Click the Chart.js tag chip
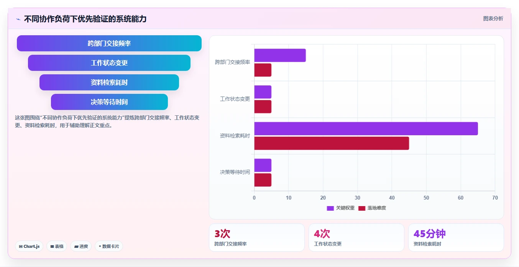519x267 pixels. point(29,246)
